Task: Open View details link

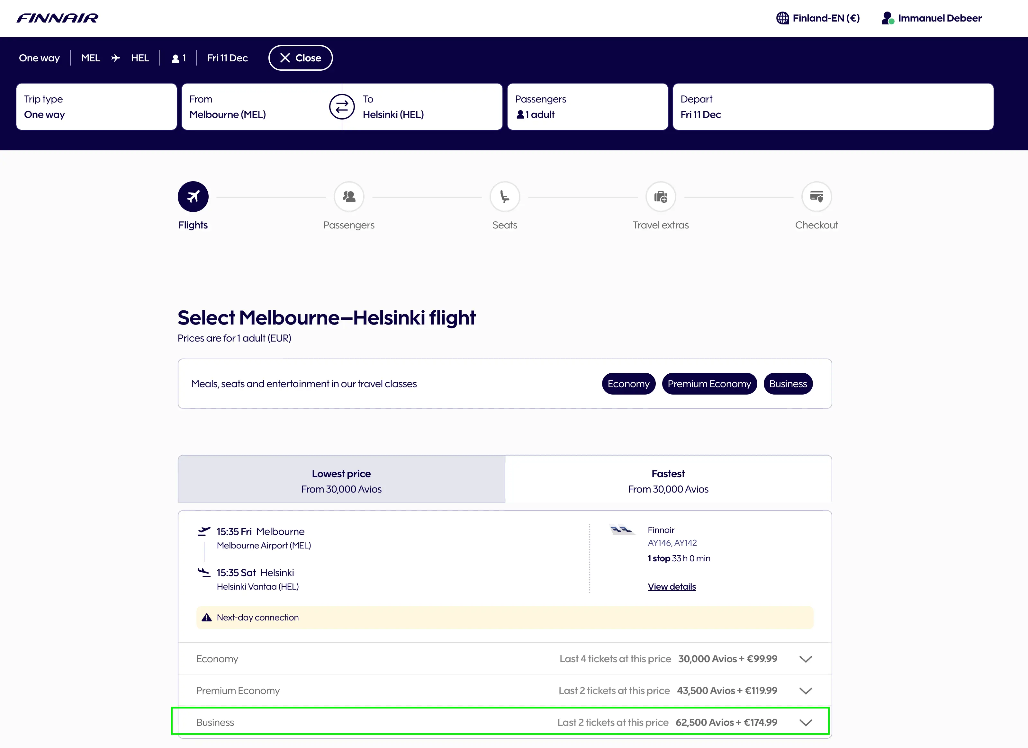Action: (x=672, y=587)
